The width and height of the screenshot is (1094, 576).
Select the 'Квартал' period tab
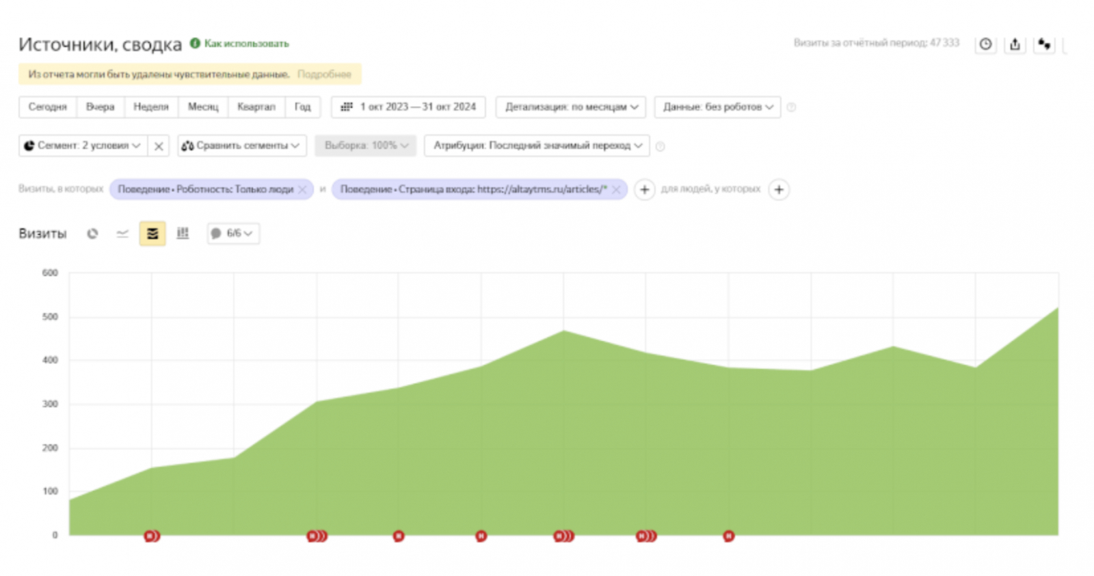256,107
